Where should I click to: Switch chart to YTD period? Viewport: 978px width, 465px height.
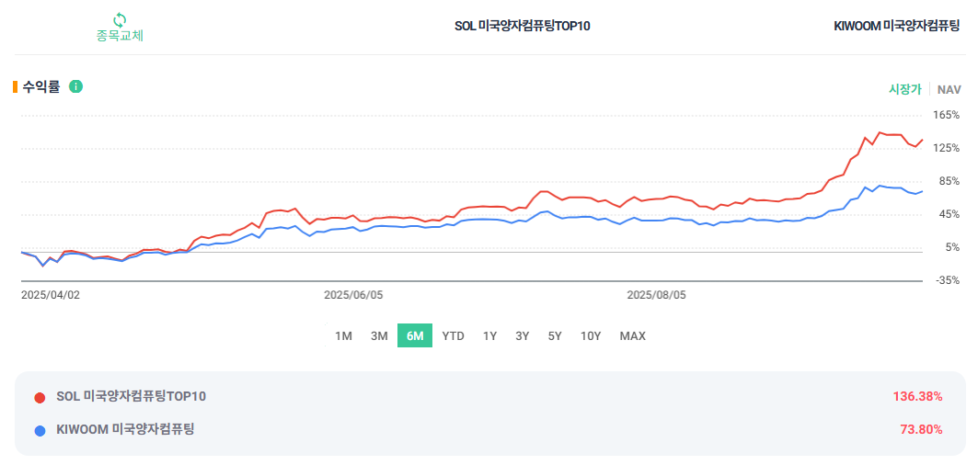453,336
